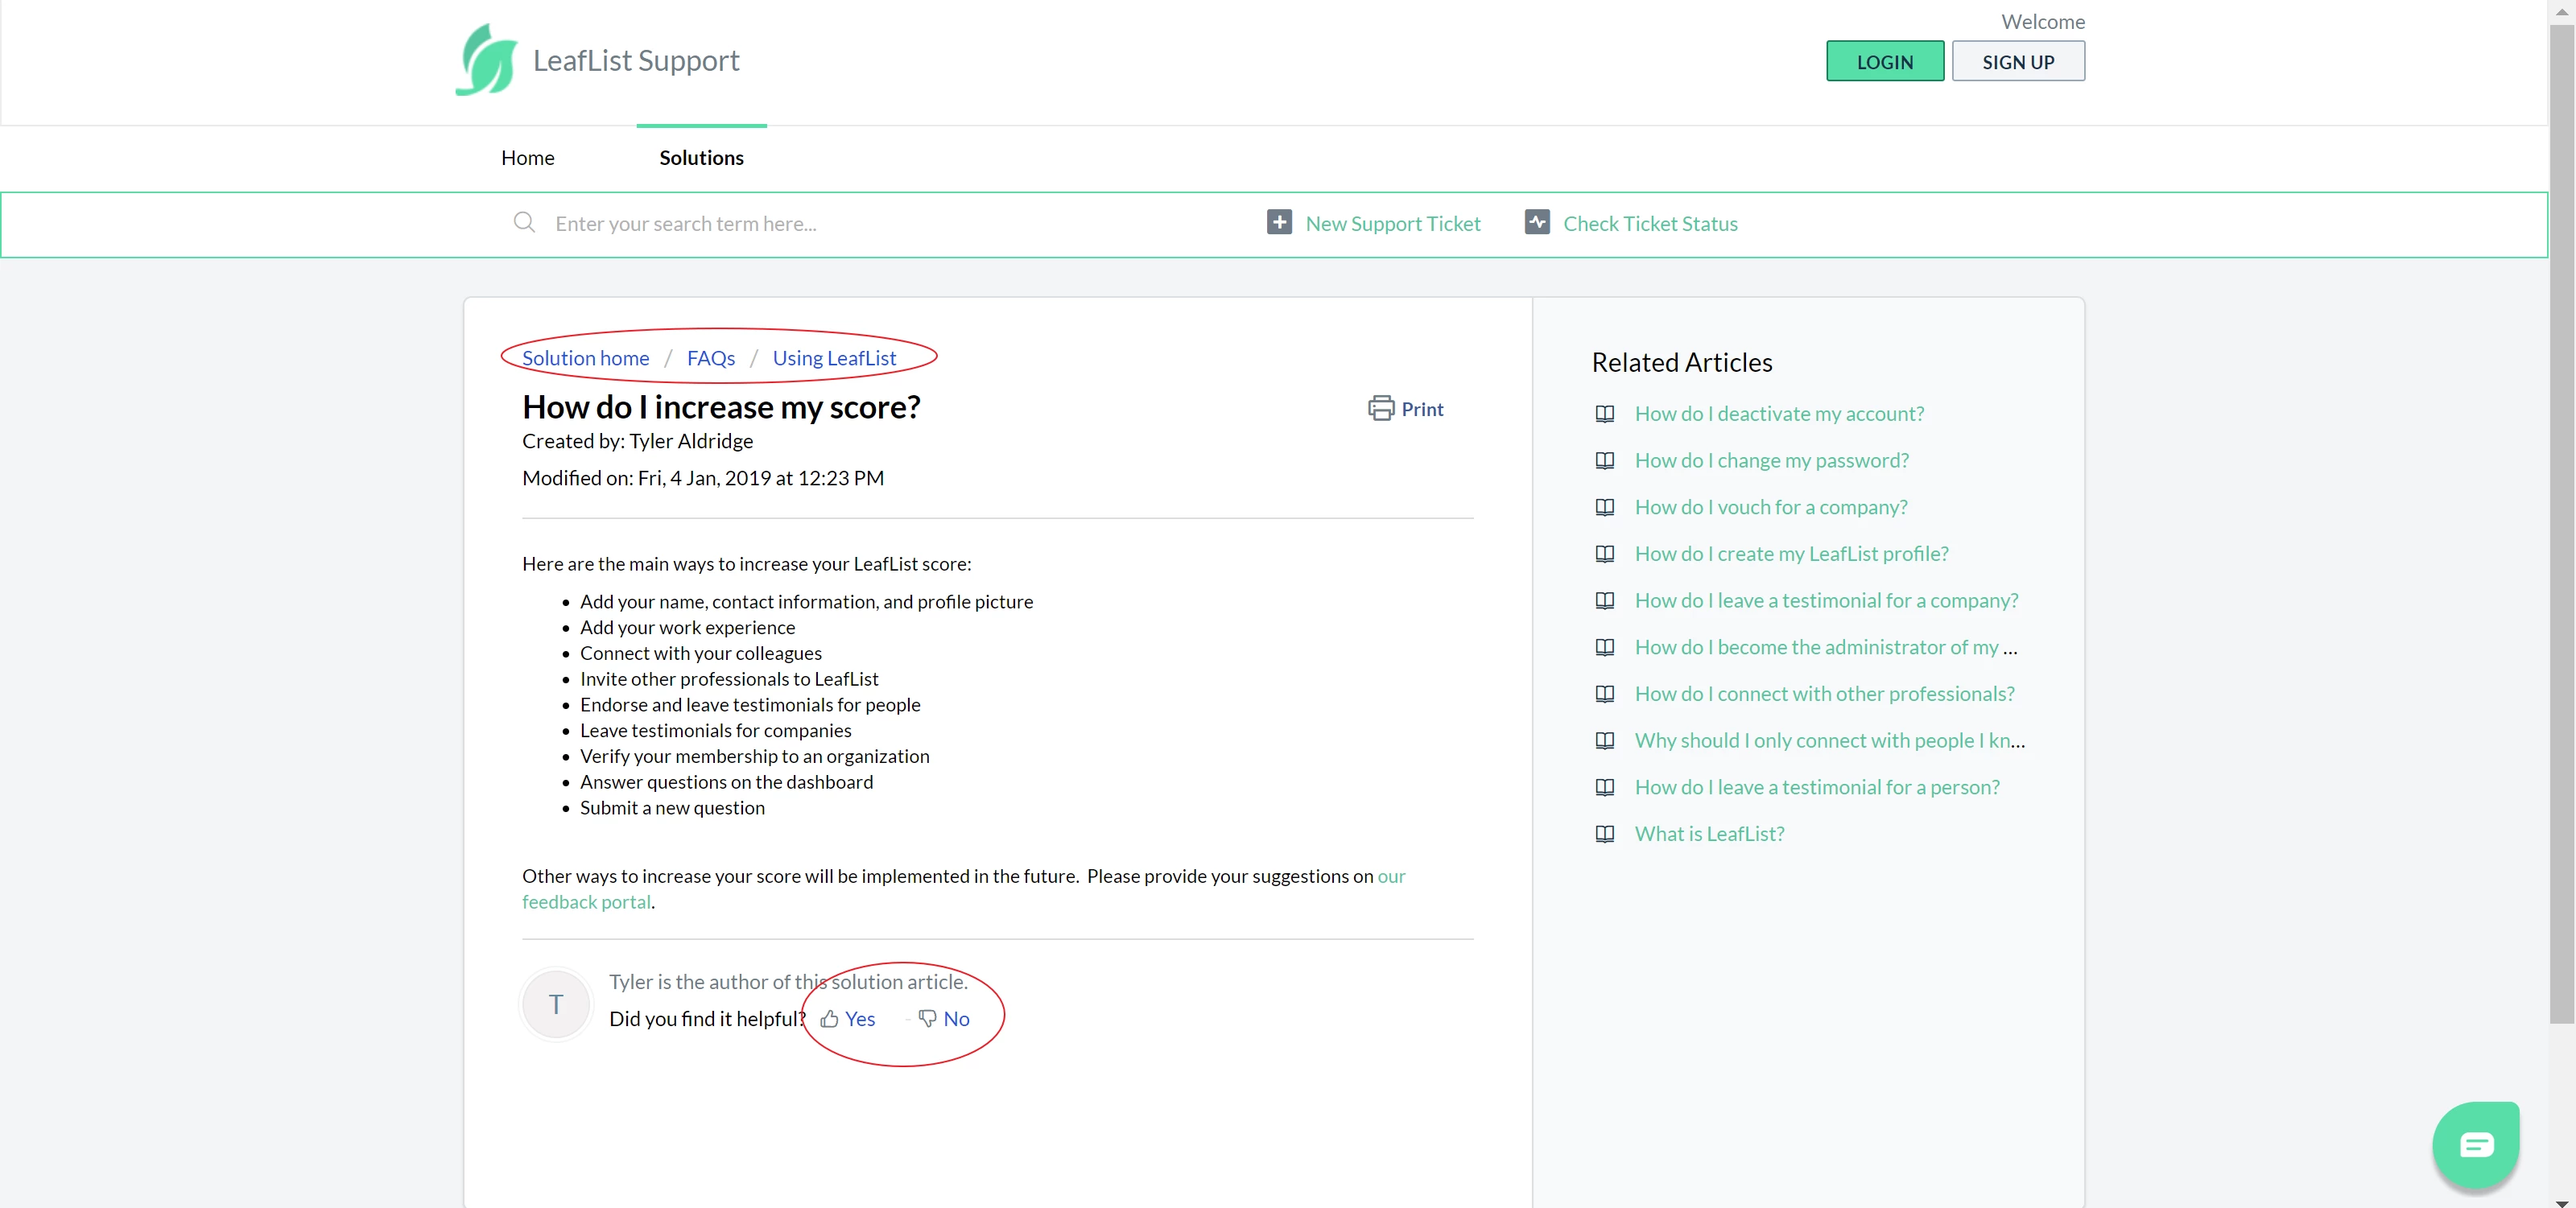Click the 'How do I increase my score?' heading
The height and width of the screenshot is (1208, 2576).
(x=721, y=407)
